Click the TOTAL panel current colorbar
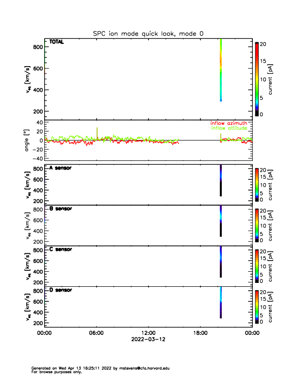This screenshot has width=297, height=385. coord(257,79)
